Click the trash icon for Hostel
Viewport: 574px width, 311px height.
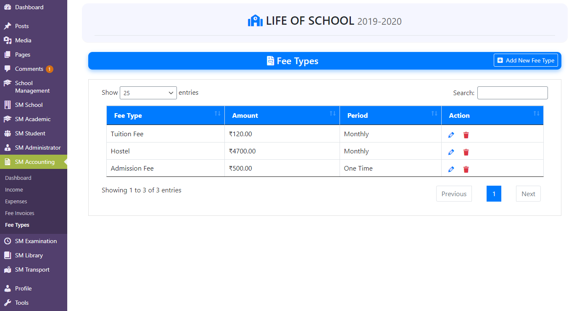466,152
